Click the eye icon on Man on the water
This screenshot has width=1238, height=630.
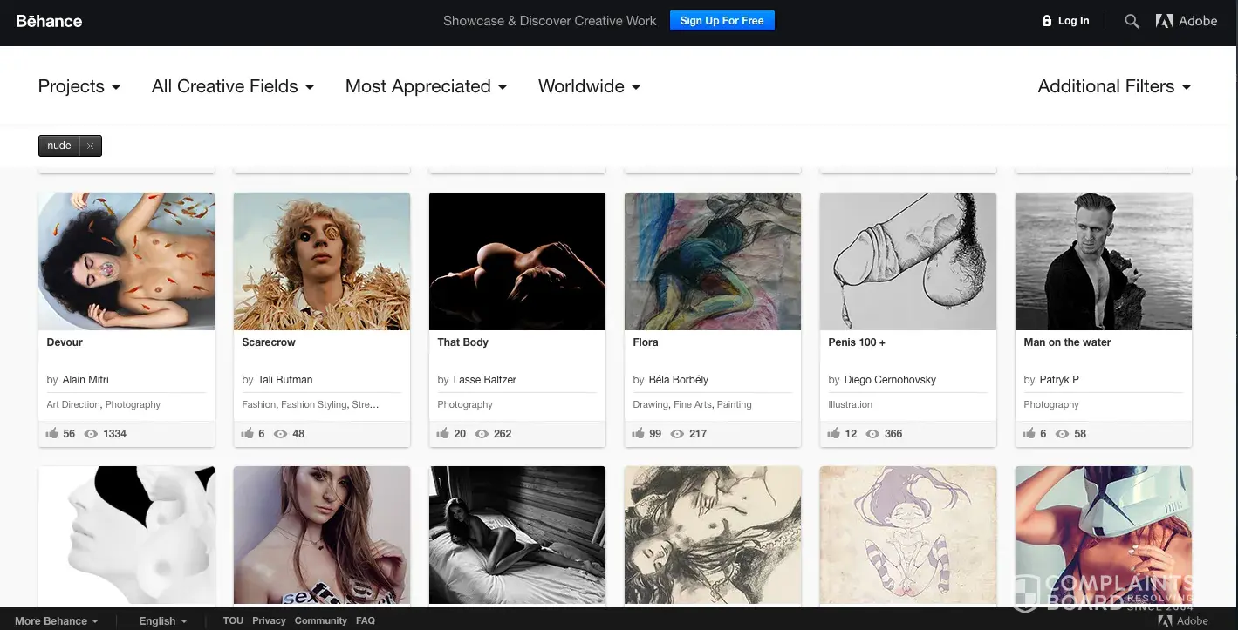1061,433
